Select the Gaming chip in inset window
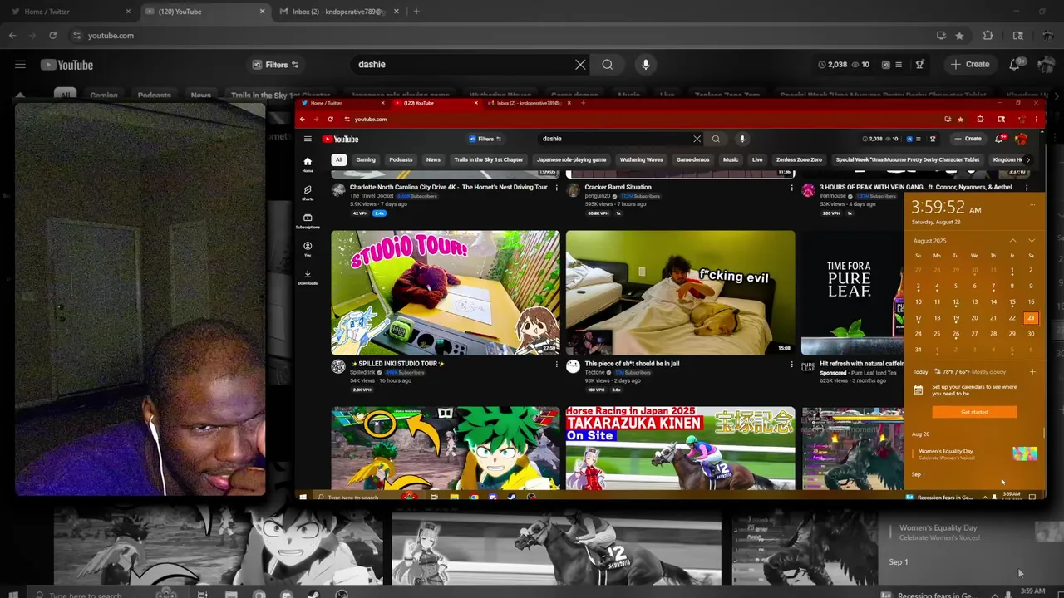This screenshot has height=598, width=1064. coord(366,159)
